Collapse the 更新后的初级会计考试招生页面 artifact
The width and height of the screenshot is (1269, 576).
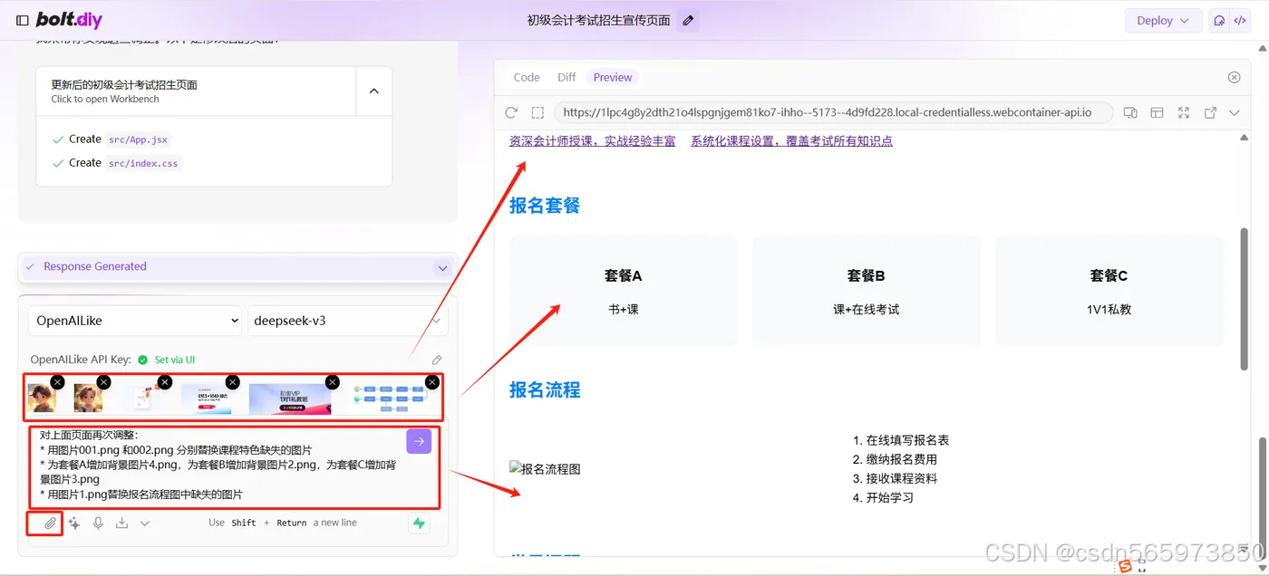point(373,91)
